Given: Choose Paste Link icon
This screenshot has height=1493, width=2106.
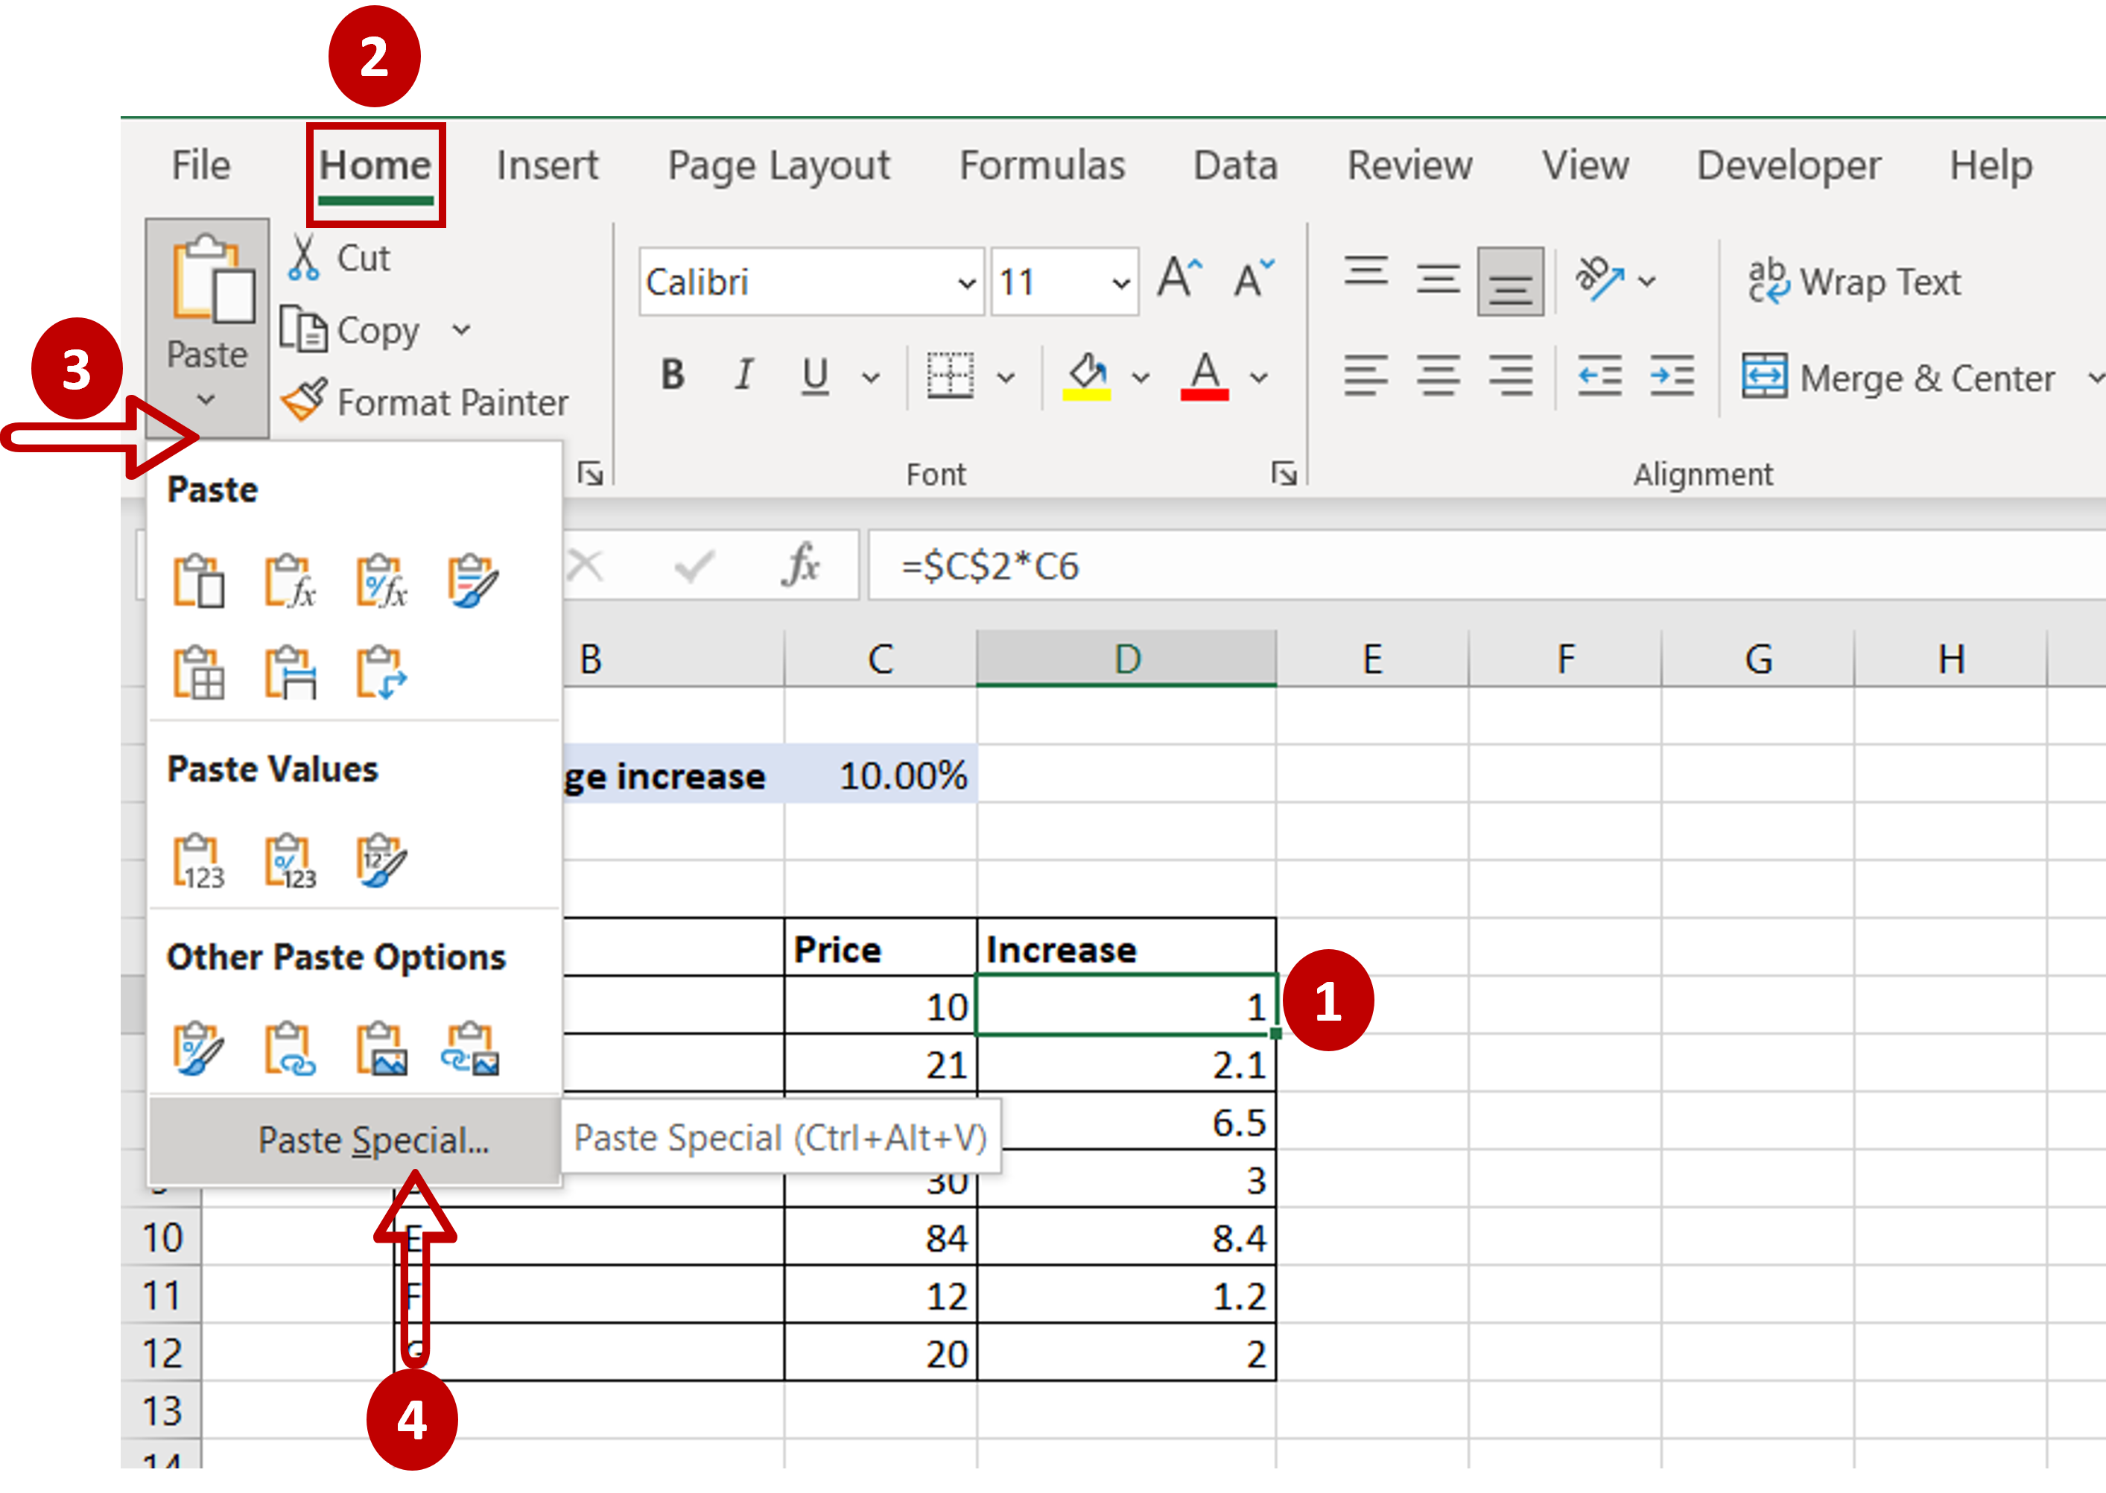Looking at the screenshot, I should tap(291, 1048).
